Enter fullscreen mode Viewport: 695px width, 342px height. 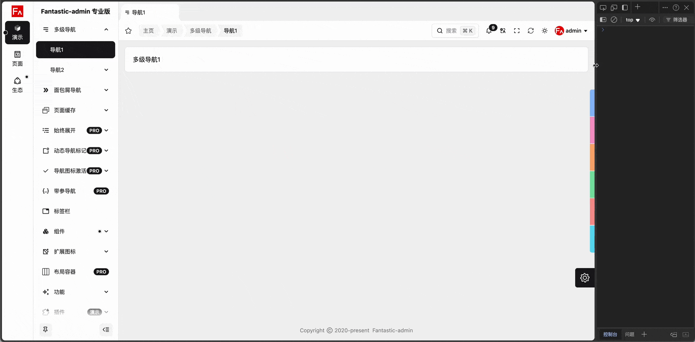pyautogui.click(x=517, y=31)
